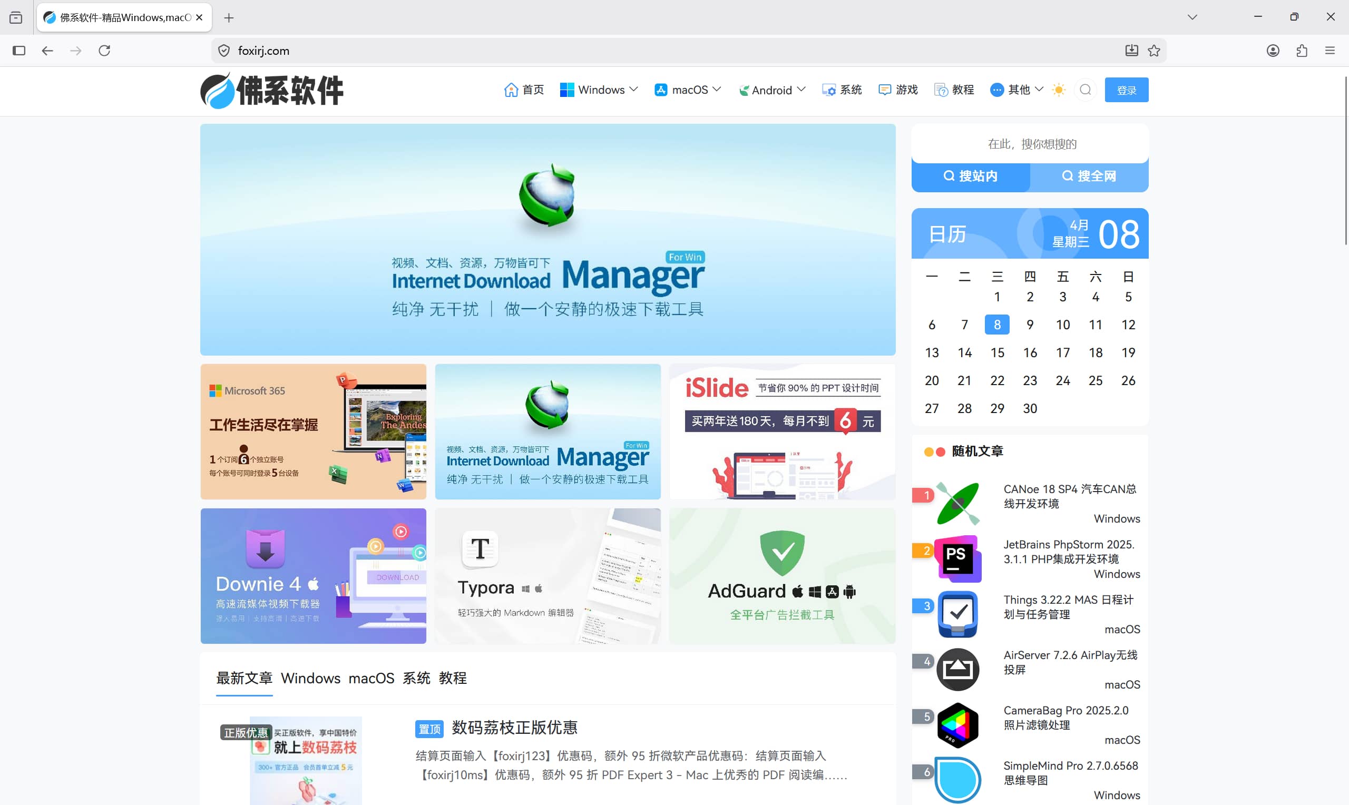Screen dimensions: 1349x805
Task: Open the extensions puzzle icon
Action: pyautogui.click(x=1302, y=51)
